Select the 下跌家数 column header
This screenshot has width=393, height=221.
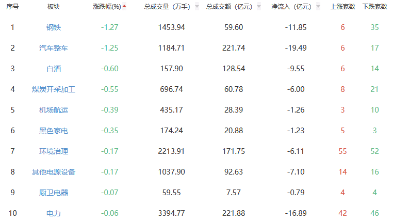[x=374, y=7]
